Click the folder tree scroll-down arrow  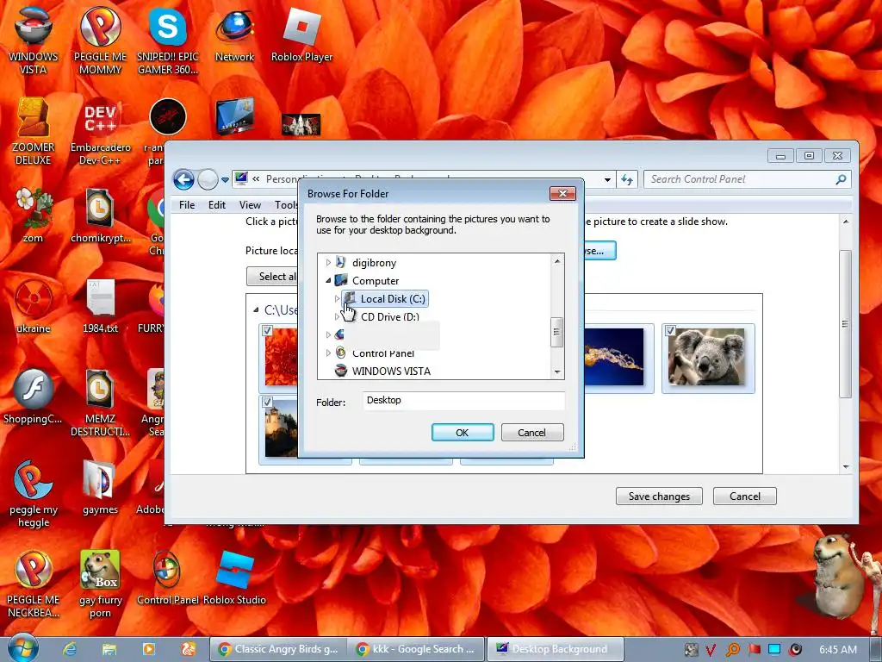click(557, 372)
